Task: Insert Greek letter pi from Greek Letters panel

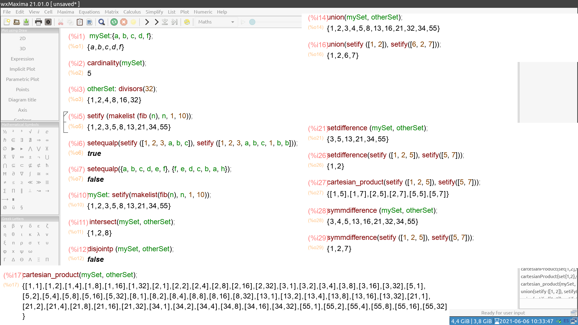Action: (13, 243)
